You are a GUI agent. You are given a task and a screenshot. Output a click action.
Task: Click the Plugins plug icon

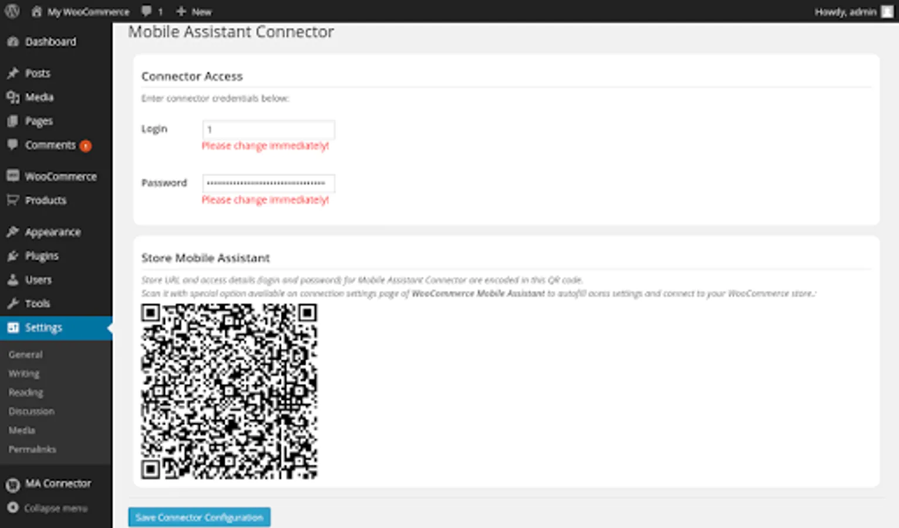click(13, 256)
